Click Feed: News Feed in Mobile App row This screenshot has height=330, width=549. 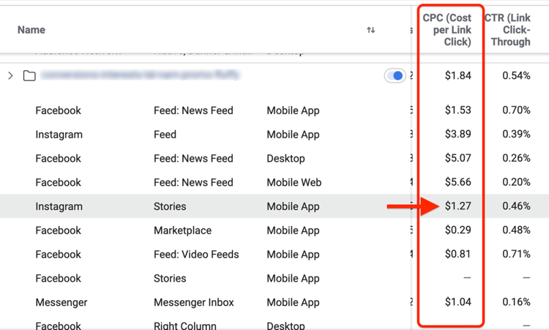(x=193, y=110)
